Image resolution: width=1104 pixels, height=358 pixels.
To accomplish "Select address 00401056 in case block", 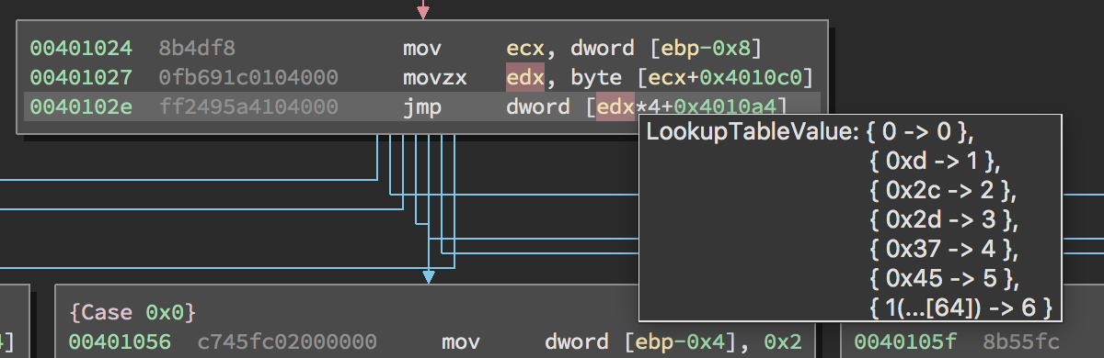I will click(121, 341).
